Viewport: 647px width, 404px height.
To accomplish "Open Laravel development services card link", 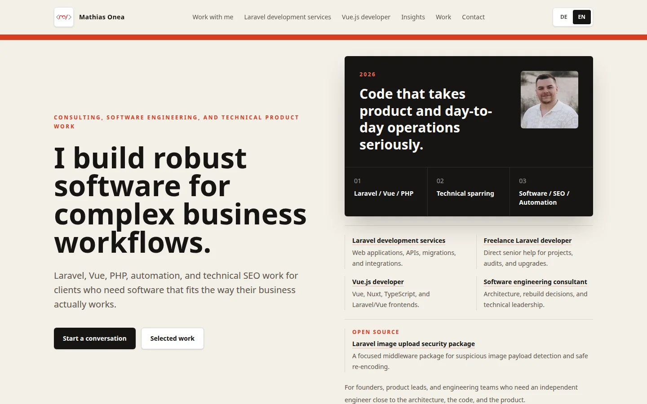I will 399,241.
